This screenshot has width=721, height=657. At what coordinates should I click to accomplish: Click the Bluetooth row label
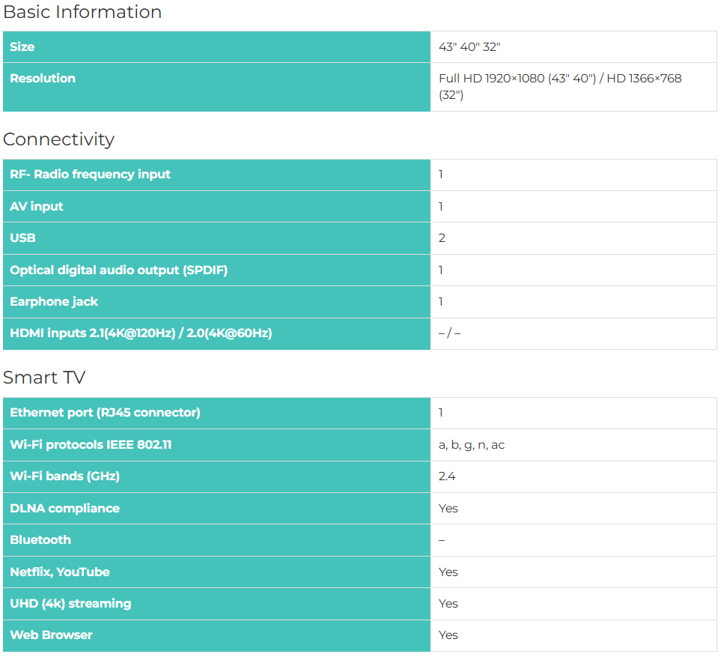(40, 539)
